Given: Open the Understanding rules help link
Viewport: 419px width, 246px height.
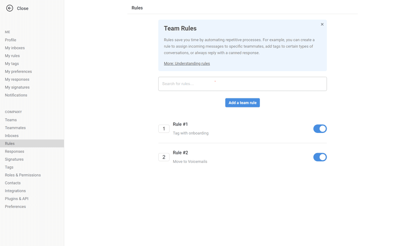Looking at the screenshot, I should click(x=187, y=63).
